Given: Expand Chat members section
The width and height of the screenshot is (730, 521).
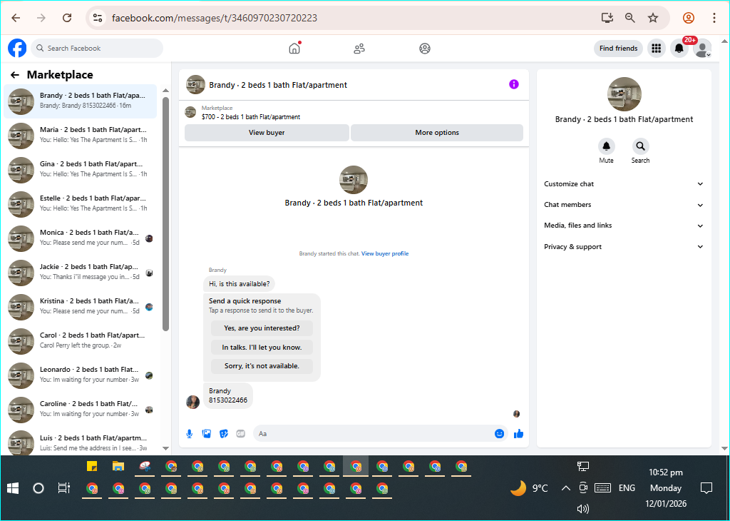Looking at the screenshot, I should [x=624, y=205].
